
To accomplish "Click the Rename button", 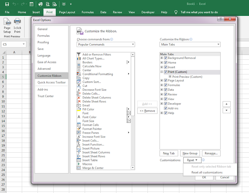I will coord(211,153).
